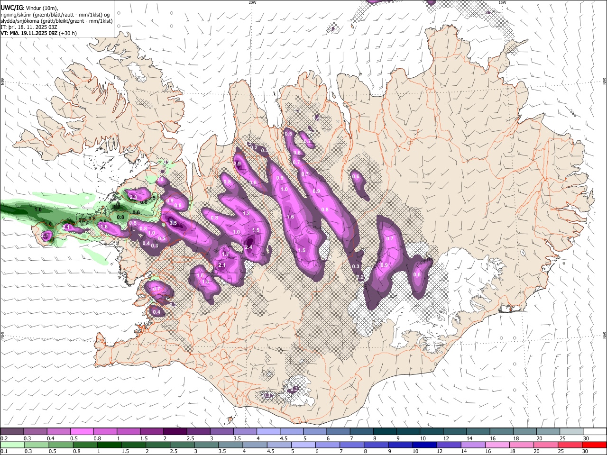The height and width of the screenshot is (455, 607).
Task: Click the 2.4 snowfall value on the map
Action: click(x=248, y=247)
